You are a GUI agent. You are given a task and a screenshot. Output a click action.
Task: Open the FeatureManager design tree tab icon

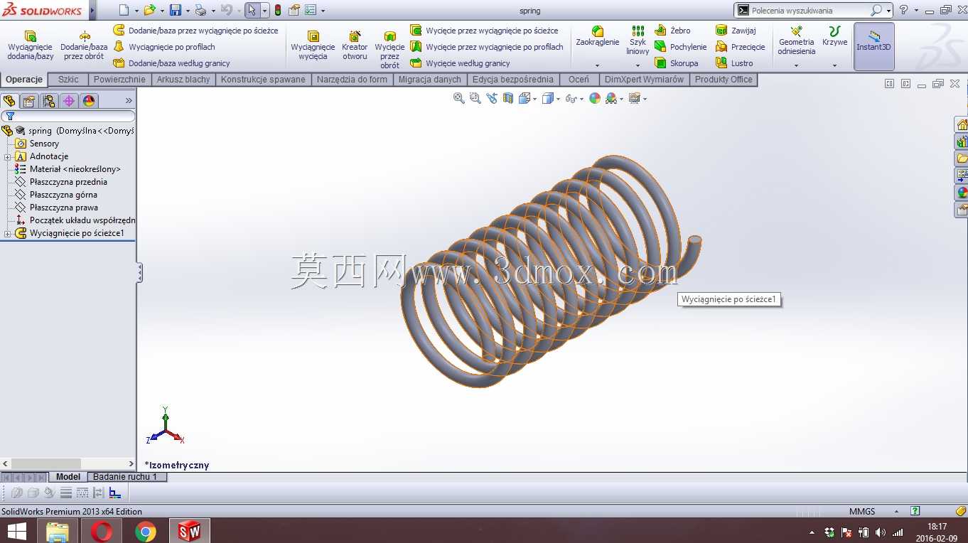click(9, 101)
